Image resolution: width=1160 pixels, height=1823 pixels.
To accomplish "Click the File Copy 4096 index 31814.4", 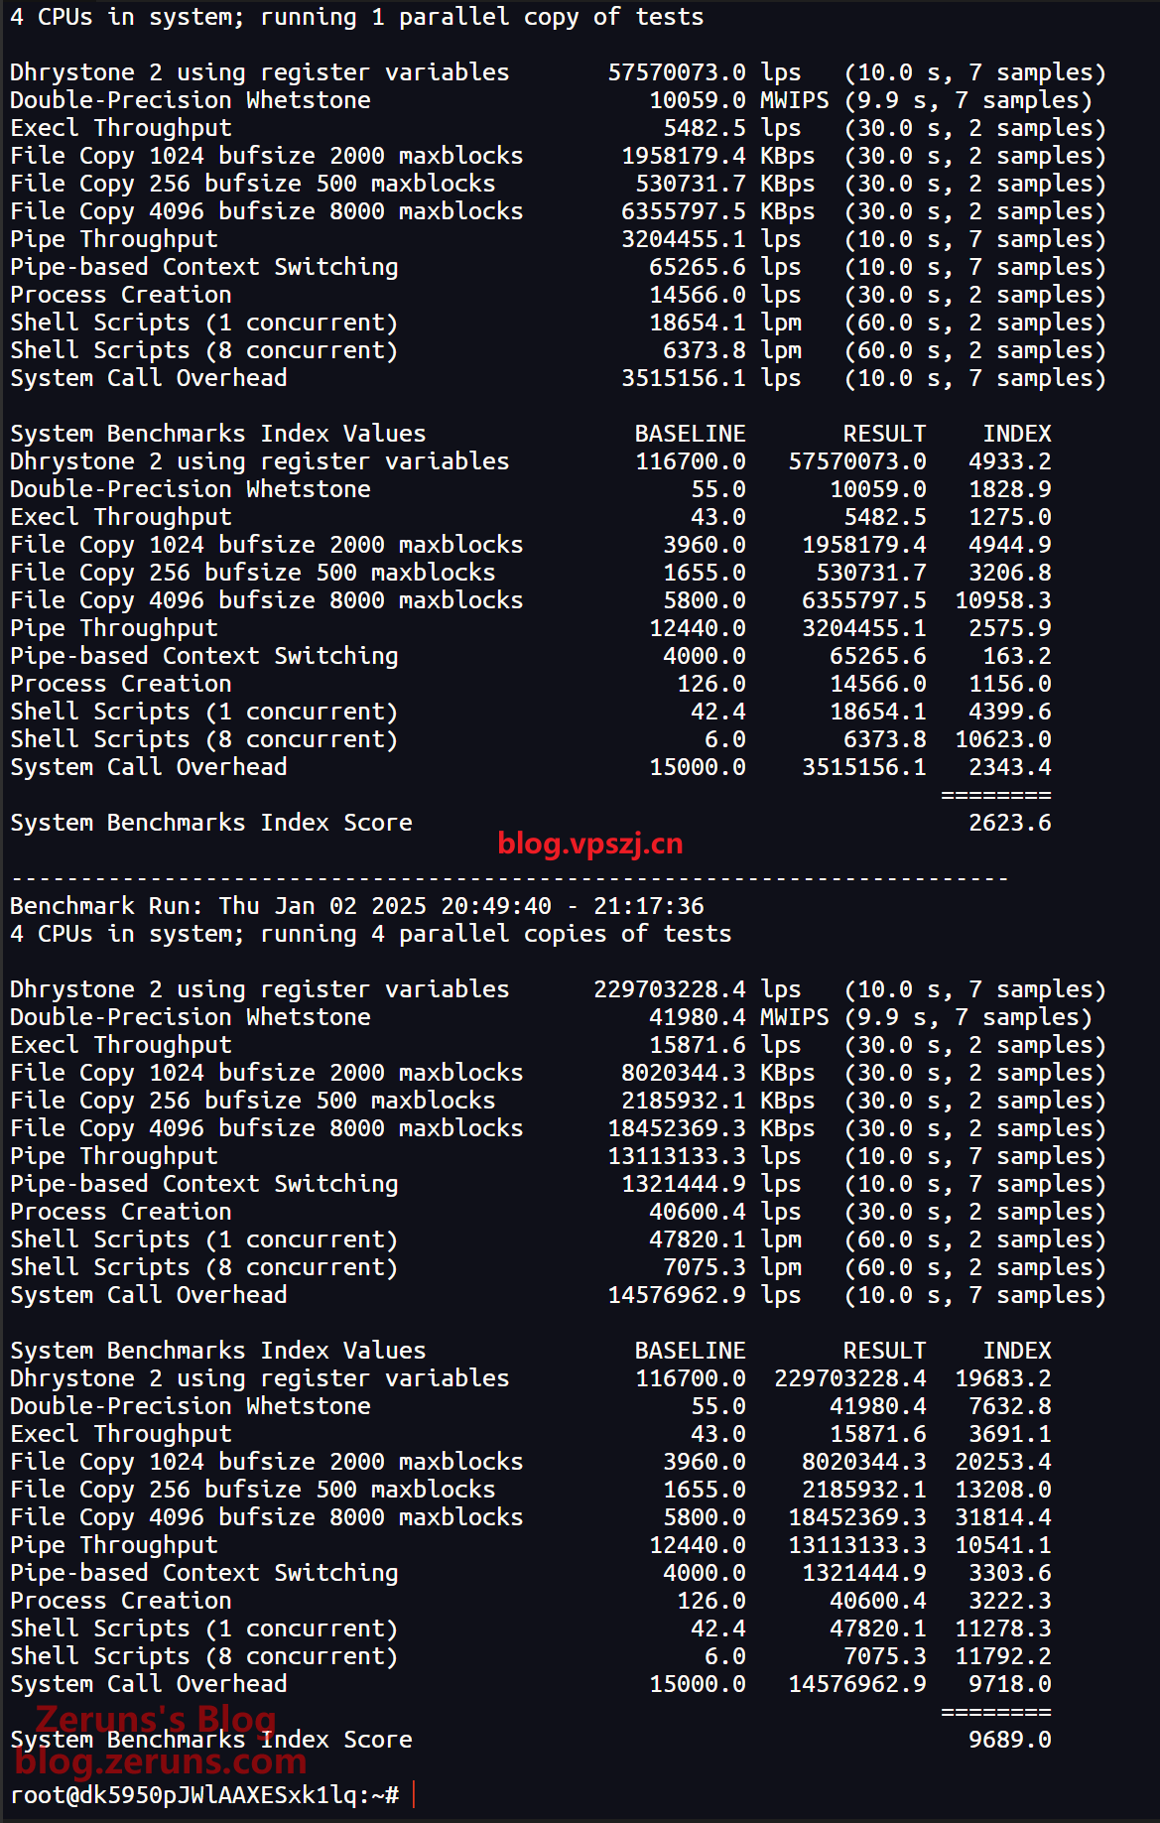I will [x=1002, y=1517].
